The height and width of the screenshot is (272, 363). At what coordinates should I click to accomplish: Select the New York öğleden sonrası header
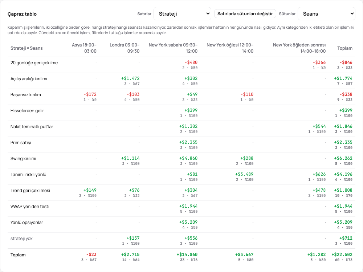click(299, 48)
